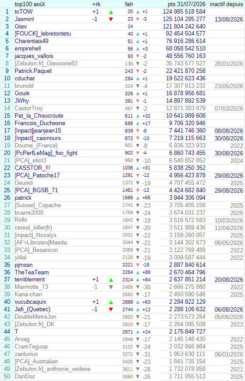Screen dimensions: 245x381
Task: Click inactive date 20/08/2026
Action: point(229,280)
